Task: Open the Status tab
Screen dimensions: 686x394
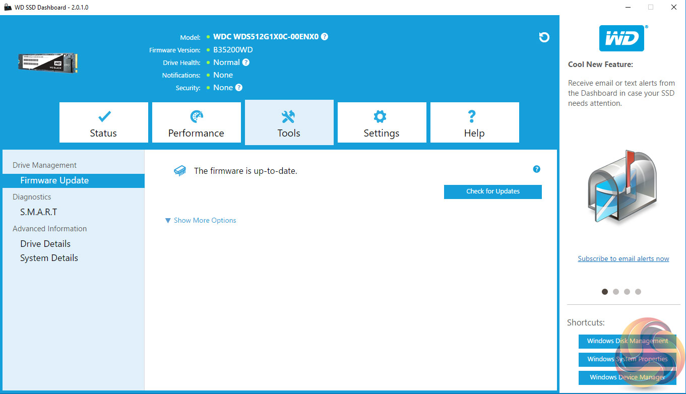Action: (x=103, y=122)
